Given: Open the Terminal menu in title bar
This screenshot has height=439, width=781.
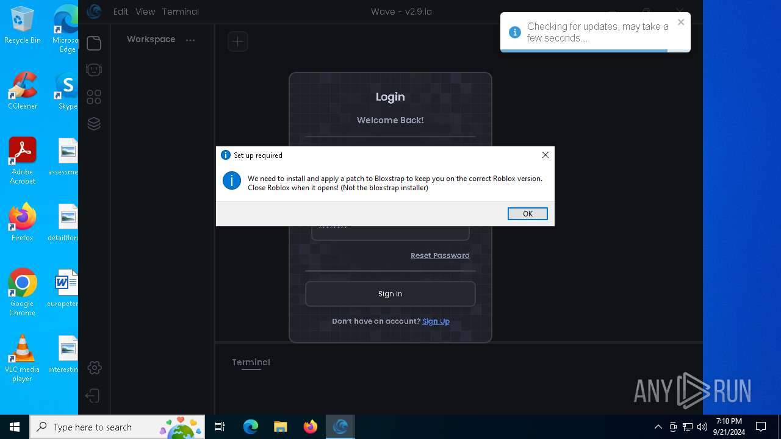Looking at the screenshot, I should [x=181, y=12].
